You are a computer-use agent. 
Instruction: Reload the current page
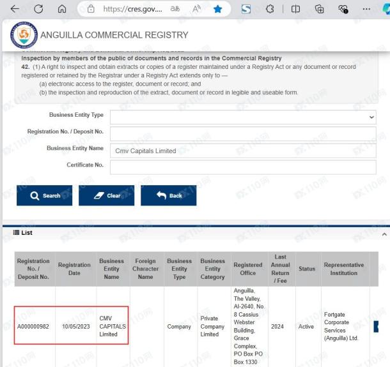coord(38,9)
